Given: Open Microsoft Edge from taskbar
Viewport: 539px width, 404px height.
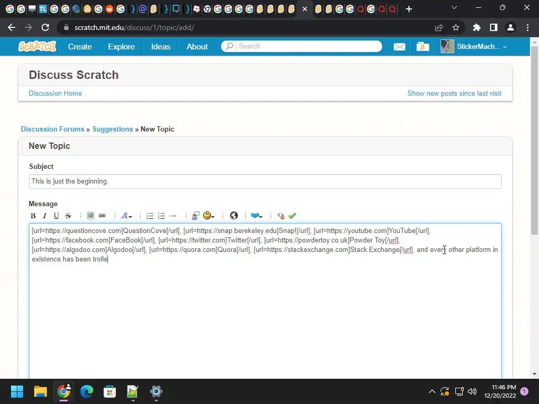Looking at the screenshot, I should coord(87,391).
